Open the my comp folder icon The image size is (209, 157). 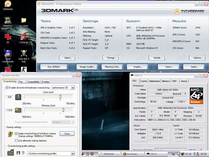coord(24,20)
